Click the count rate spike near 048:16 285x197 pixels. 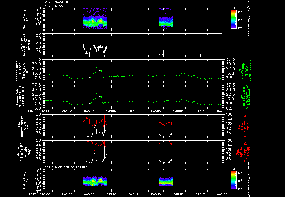click(x=164, y=49)
